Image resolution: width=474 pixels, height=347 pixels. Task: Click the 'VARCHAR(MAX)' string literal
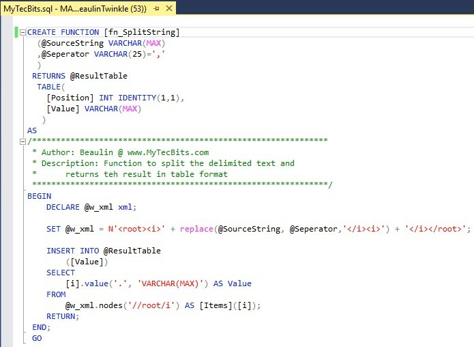(171, 283)
